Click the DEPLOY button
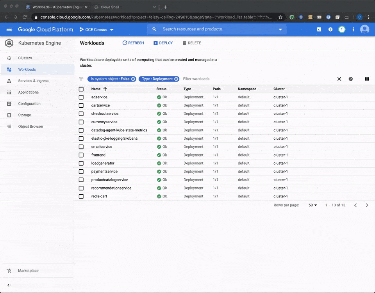The height and width of the screenshot is (293, 375). [x=163, y=43]
